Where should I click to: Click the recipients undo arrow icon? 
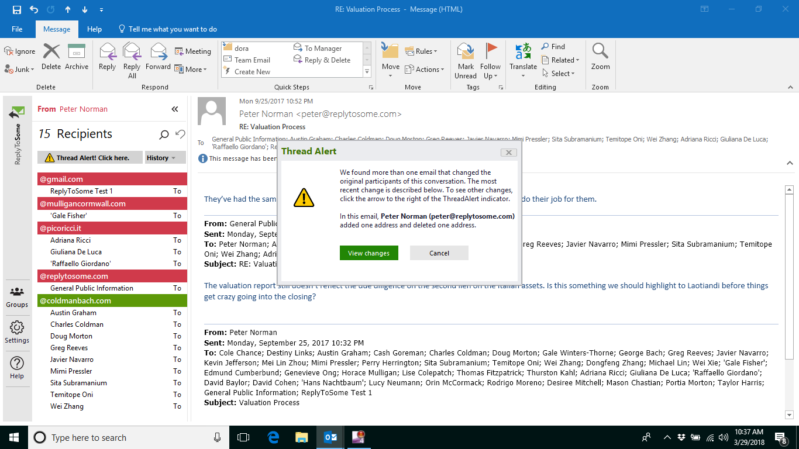tap(180, 134)
